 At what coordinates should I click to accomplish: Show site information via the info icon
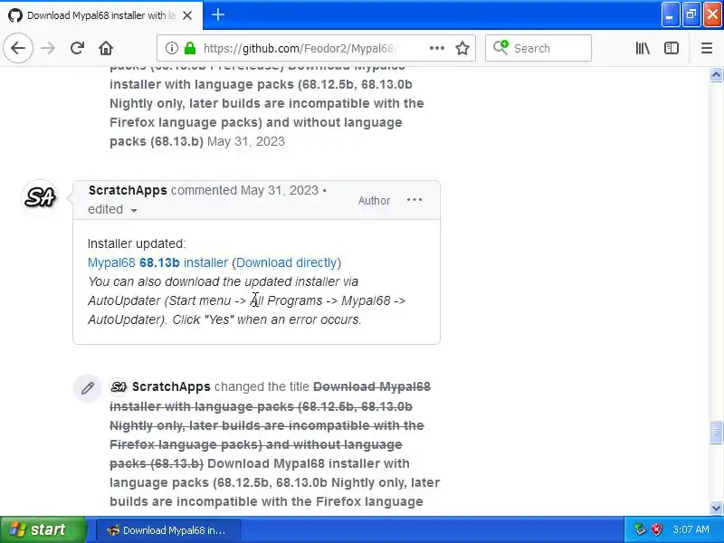(172, 48)
